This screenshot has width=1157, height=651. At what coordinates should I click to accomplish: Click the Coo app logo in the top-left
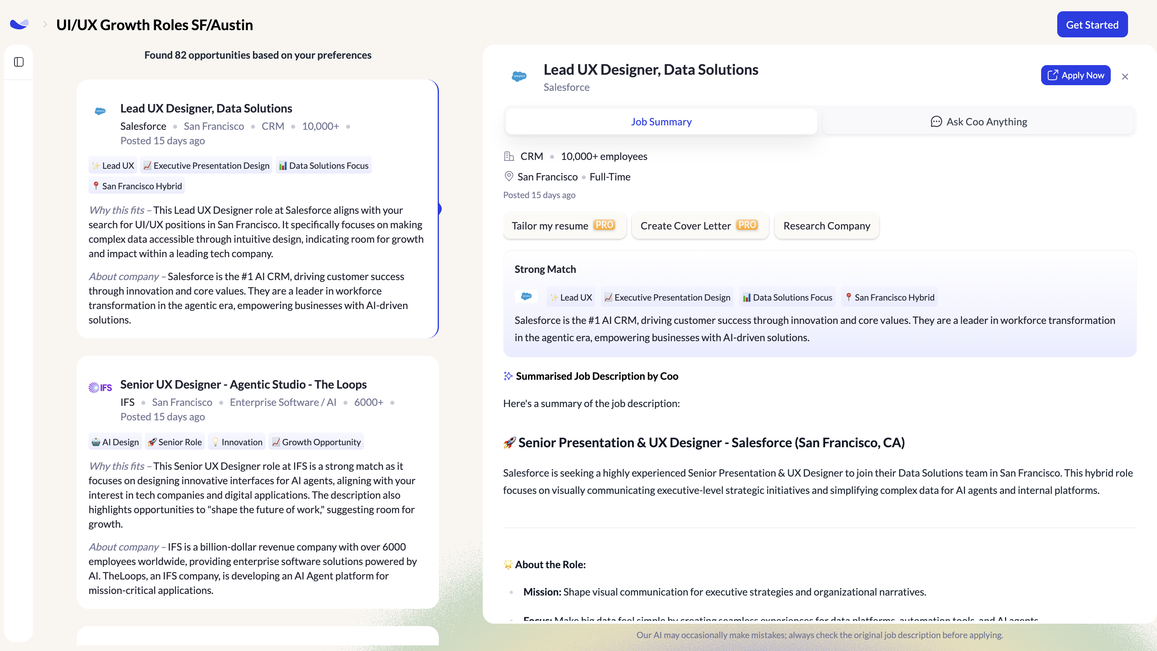(x=19, y=24)
